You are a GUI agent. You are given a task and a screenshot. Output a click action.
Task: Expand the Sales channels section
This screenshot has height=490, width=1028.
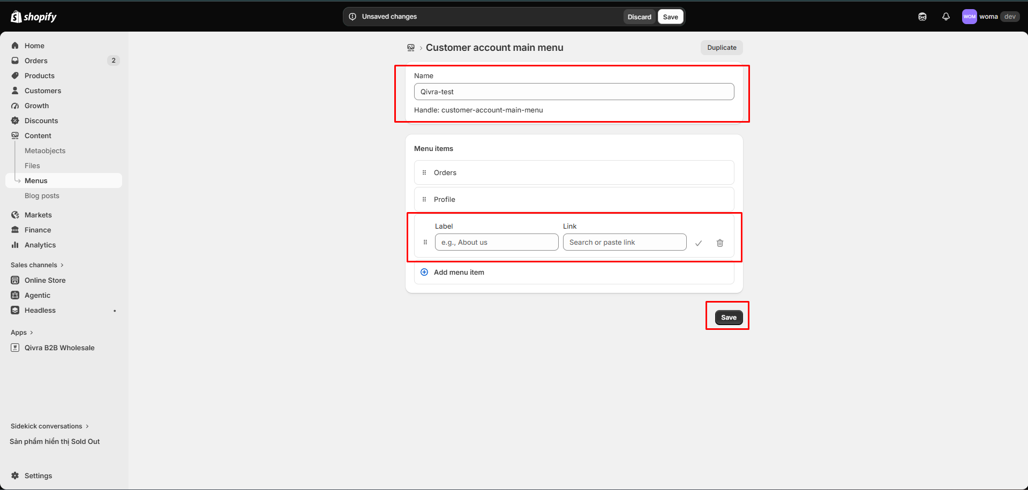click(x=37, y=265)
